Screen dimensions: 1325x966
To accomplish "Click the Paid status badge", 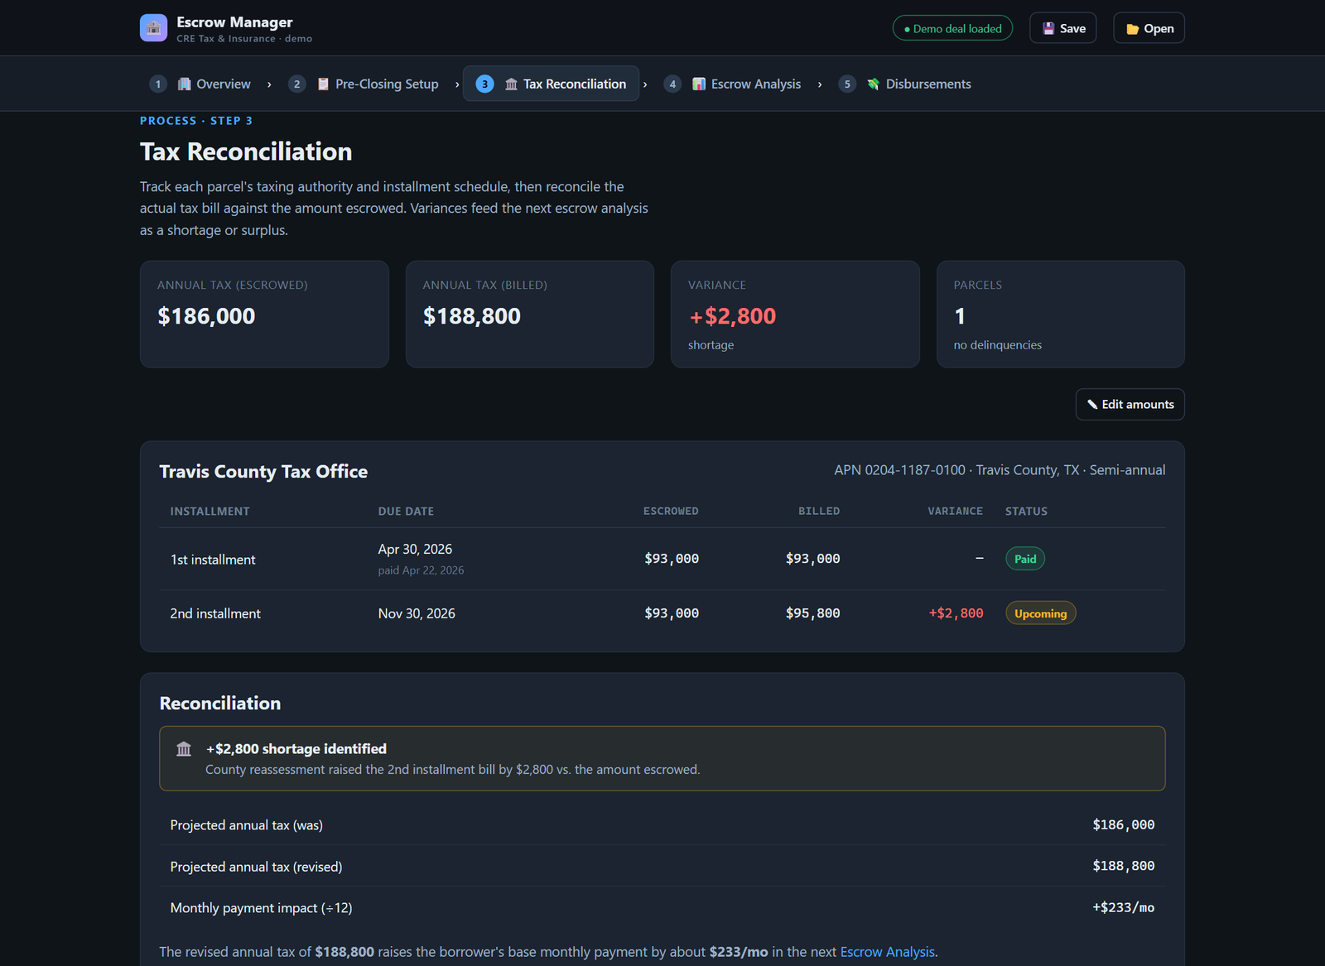I will (1025, 559).
